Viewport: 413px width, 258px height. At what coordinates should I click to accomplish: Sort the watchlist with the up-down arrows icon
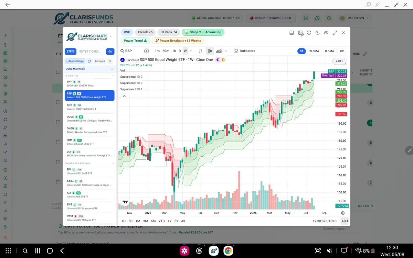tap(110, 61)
